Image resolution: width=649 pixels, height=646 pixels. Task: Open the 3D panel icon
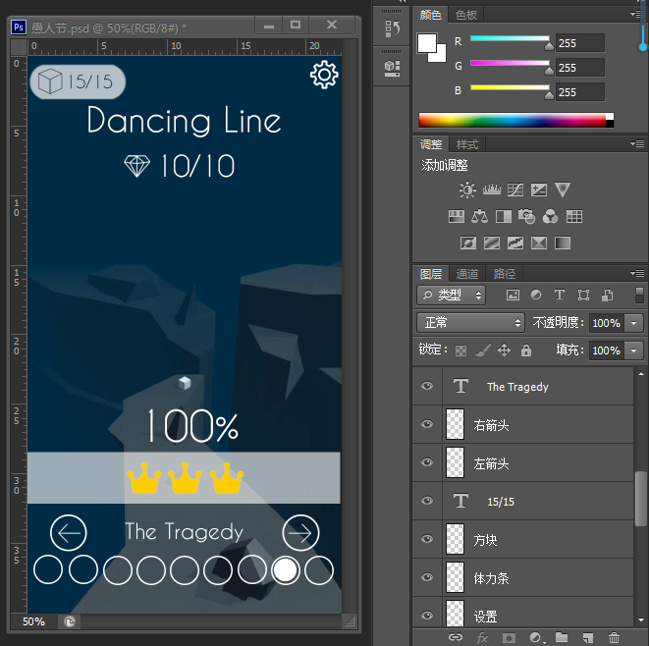(x=392, y=68)
